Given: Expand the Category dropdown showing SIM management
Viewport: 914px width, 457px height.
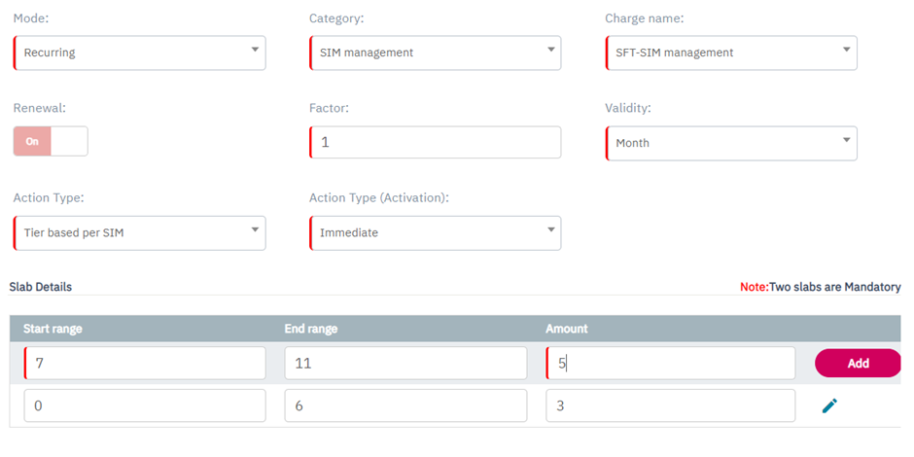Looking at the screenshot, I should point(436,53).
